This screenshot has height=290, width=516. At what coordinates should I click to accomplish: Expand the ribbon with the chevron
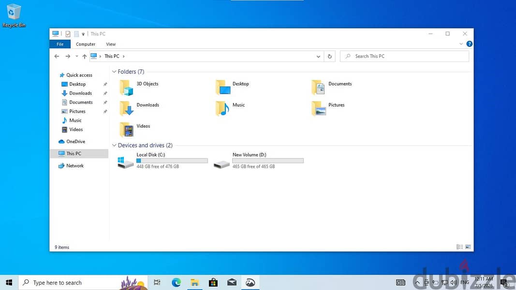[461, 43]
